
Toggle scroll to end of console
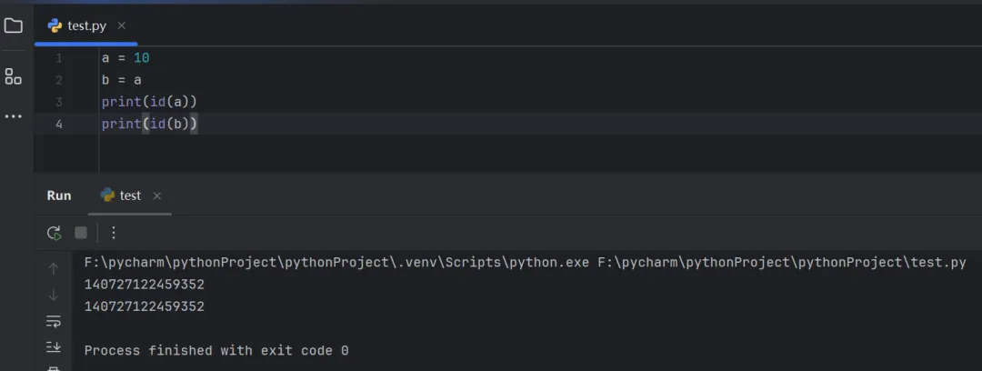54,346
